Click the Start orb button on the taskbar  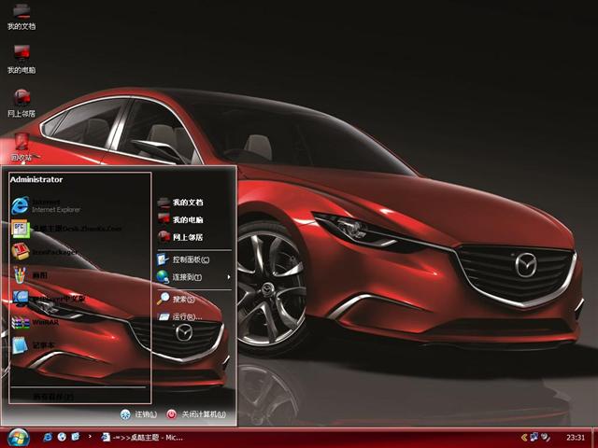pos(18,437)
